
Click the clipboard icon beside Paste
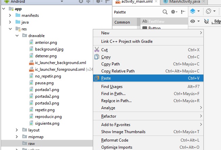[96, 78]
